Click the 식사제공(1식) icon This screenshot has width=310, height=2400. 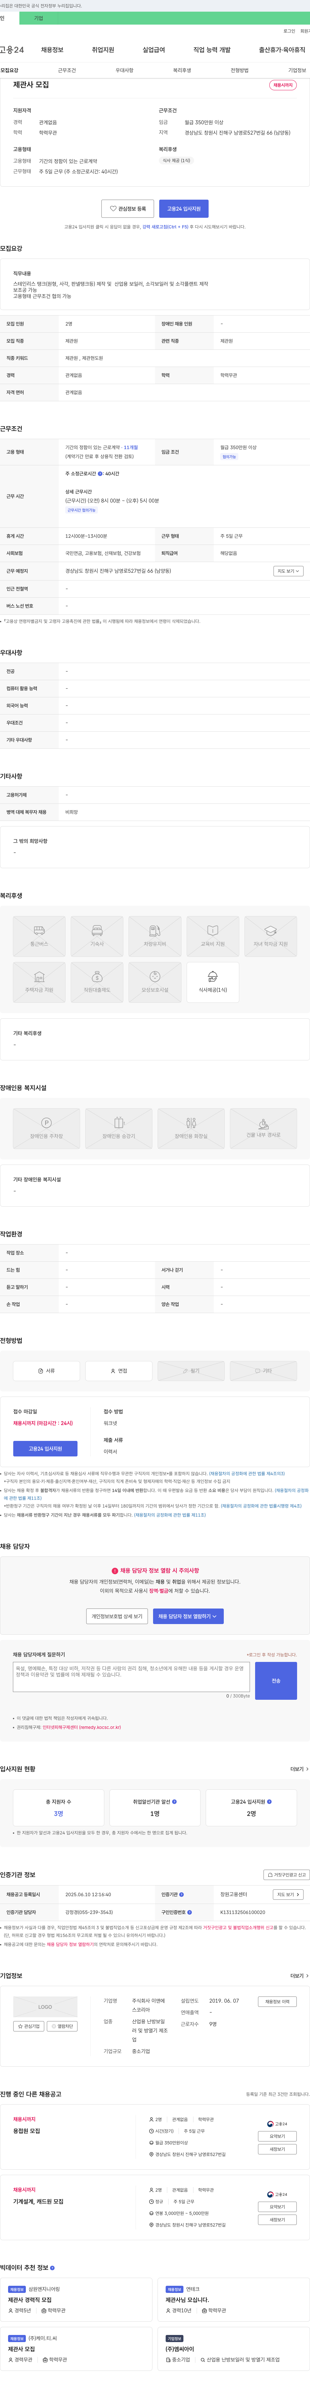(x=212, y=982)
